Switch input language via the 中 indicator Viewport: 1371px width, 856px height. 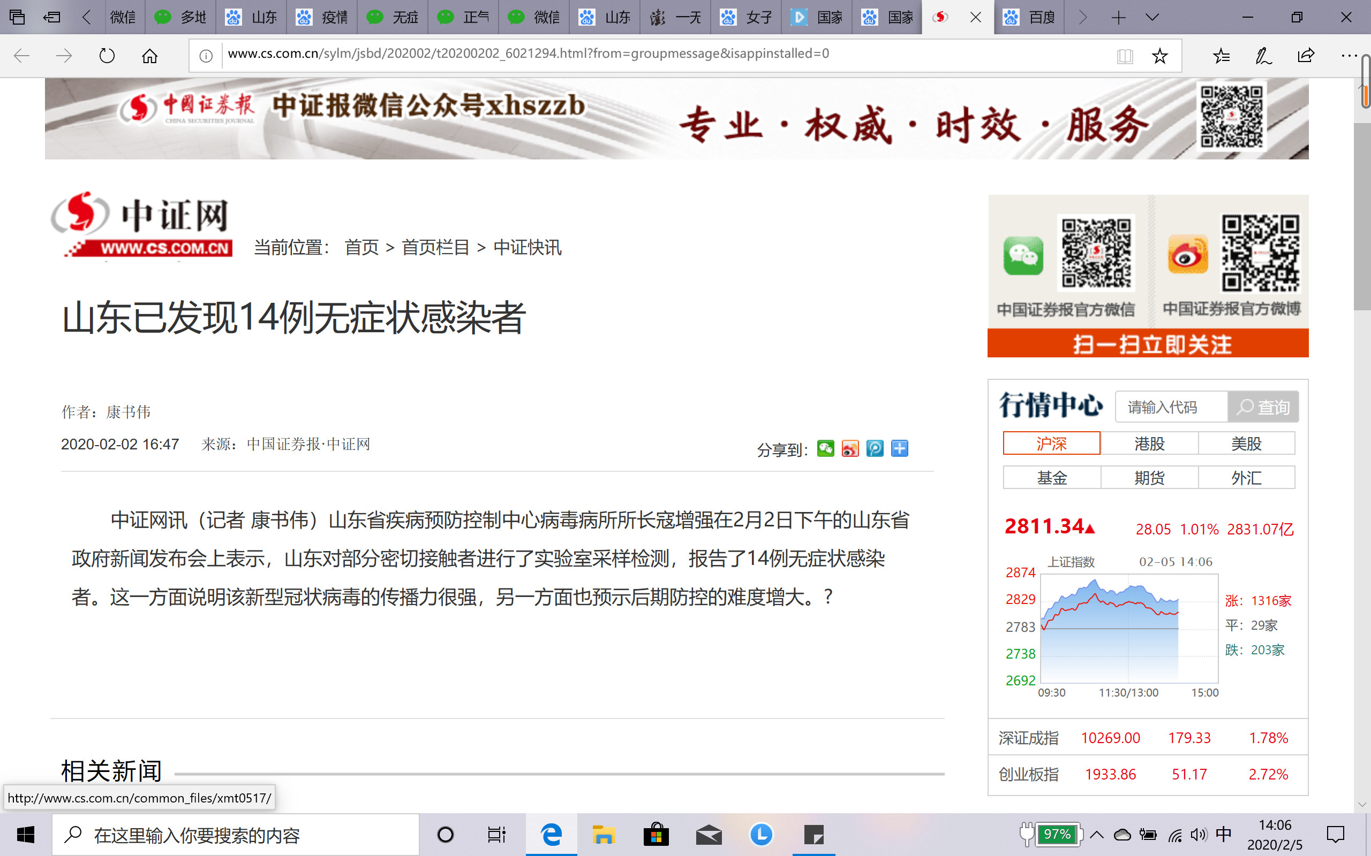pyautogui.click(x=1223, y=834)
